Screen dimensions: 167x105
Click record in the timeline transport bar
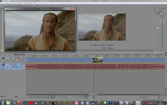[x=27, y=97]
